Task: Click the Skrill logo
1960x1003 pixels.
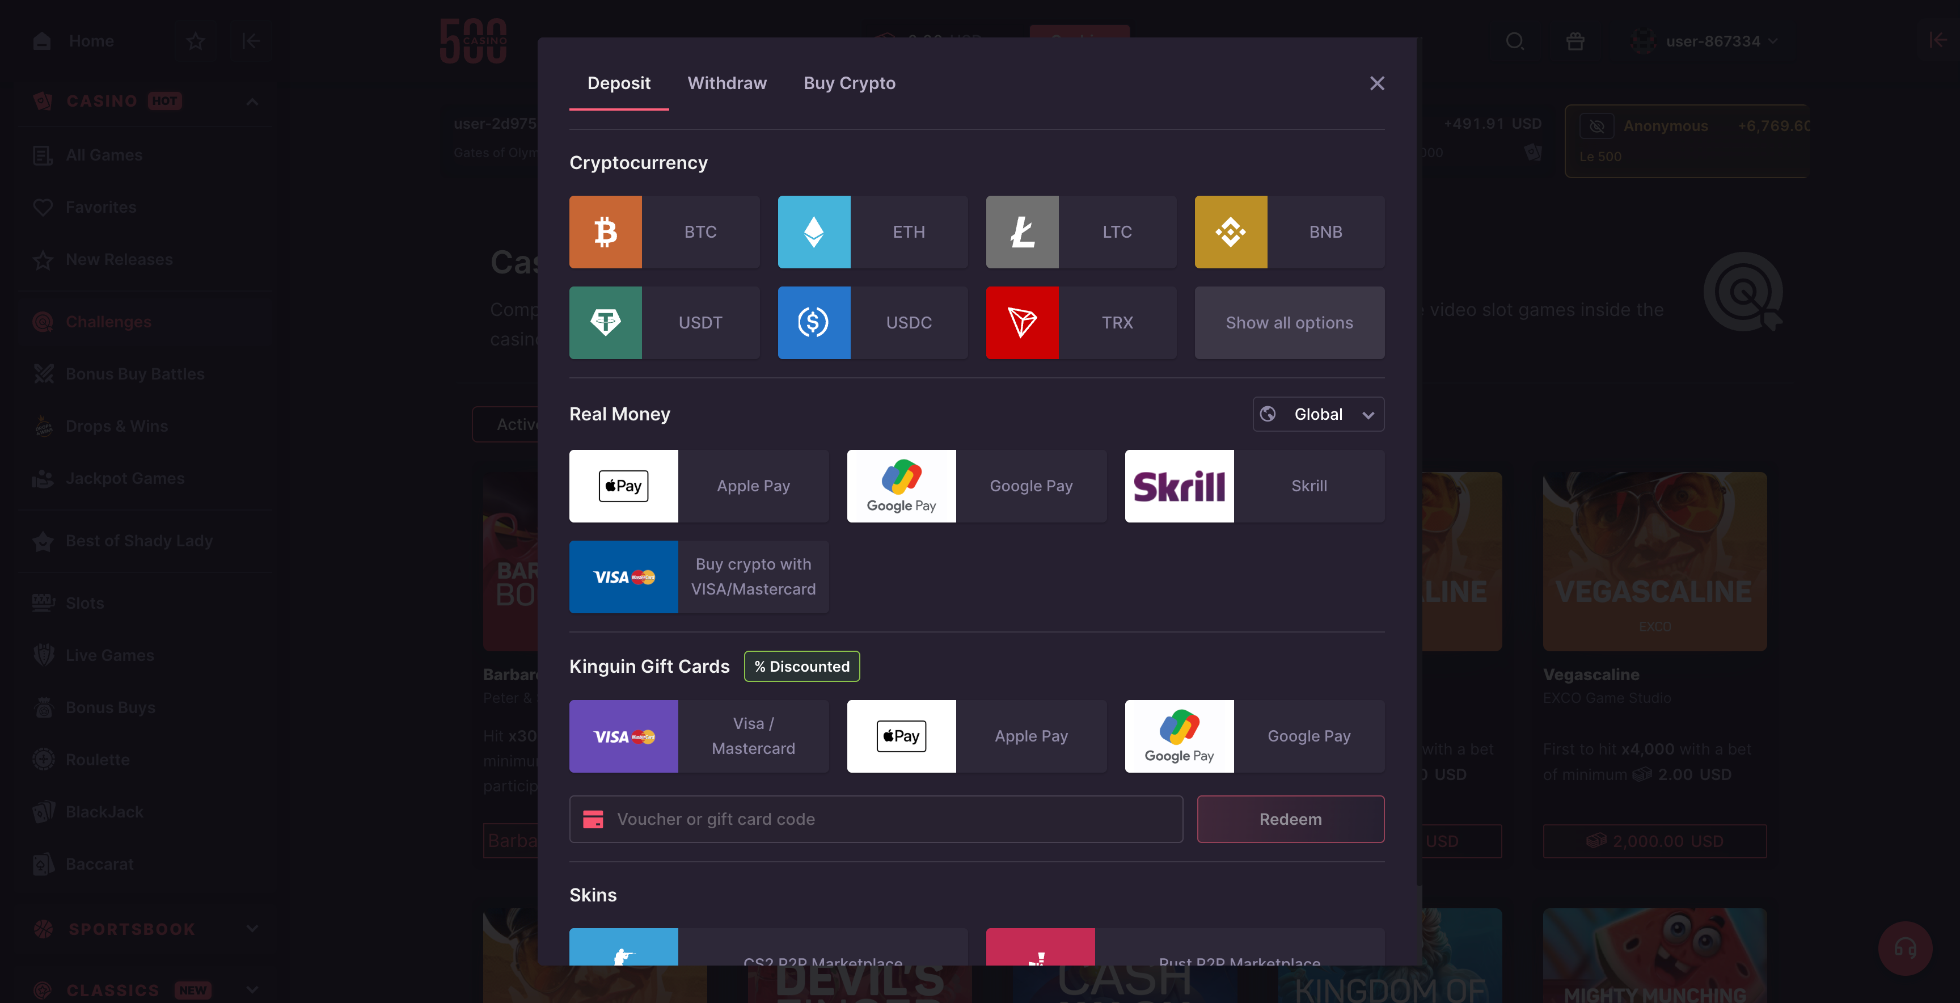Action: pos(1178,486)
